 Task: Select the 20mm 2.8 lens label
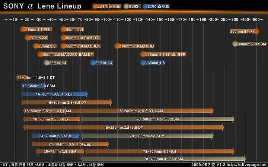point(36,38)
